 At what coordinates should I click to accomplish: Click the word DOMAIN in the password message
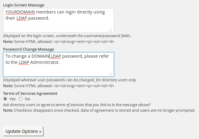[40, 56]
